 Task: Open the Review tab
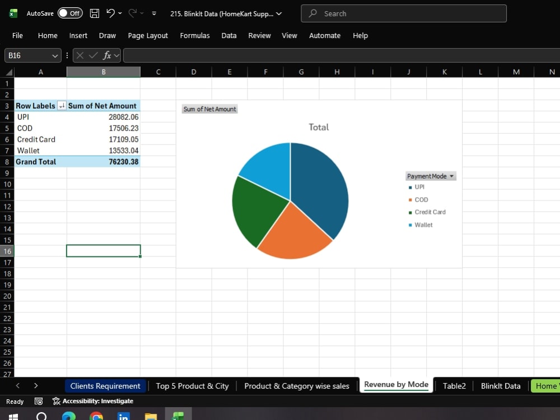pos(259,35)
